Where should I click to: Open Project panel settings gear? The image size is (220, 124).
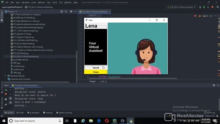coord(71,11)
